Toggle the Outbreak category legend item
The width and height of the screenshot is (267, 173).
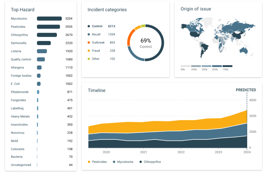pos(98,43)
